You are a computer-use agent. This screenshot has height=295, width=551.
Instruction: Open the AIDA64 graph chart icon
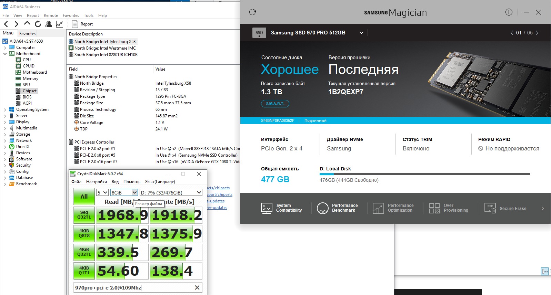[59, 24]
